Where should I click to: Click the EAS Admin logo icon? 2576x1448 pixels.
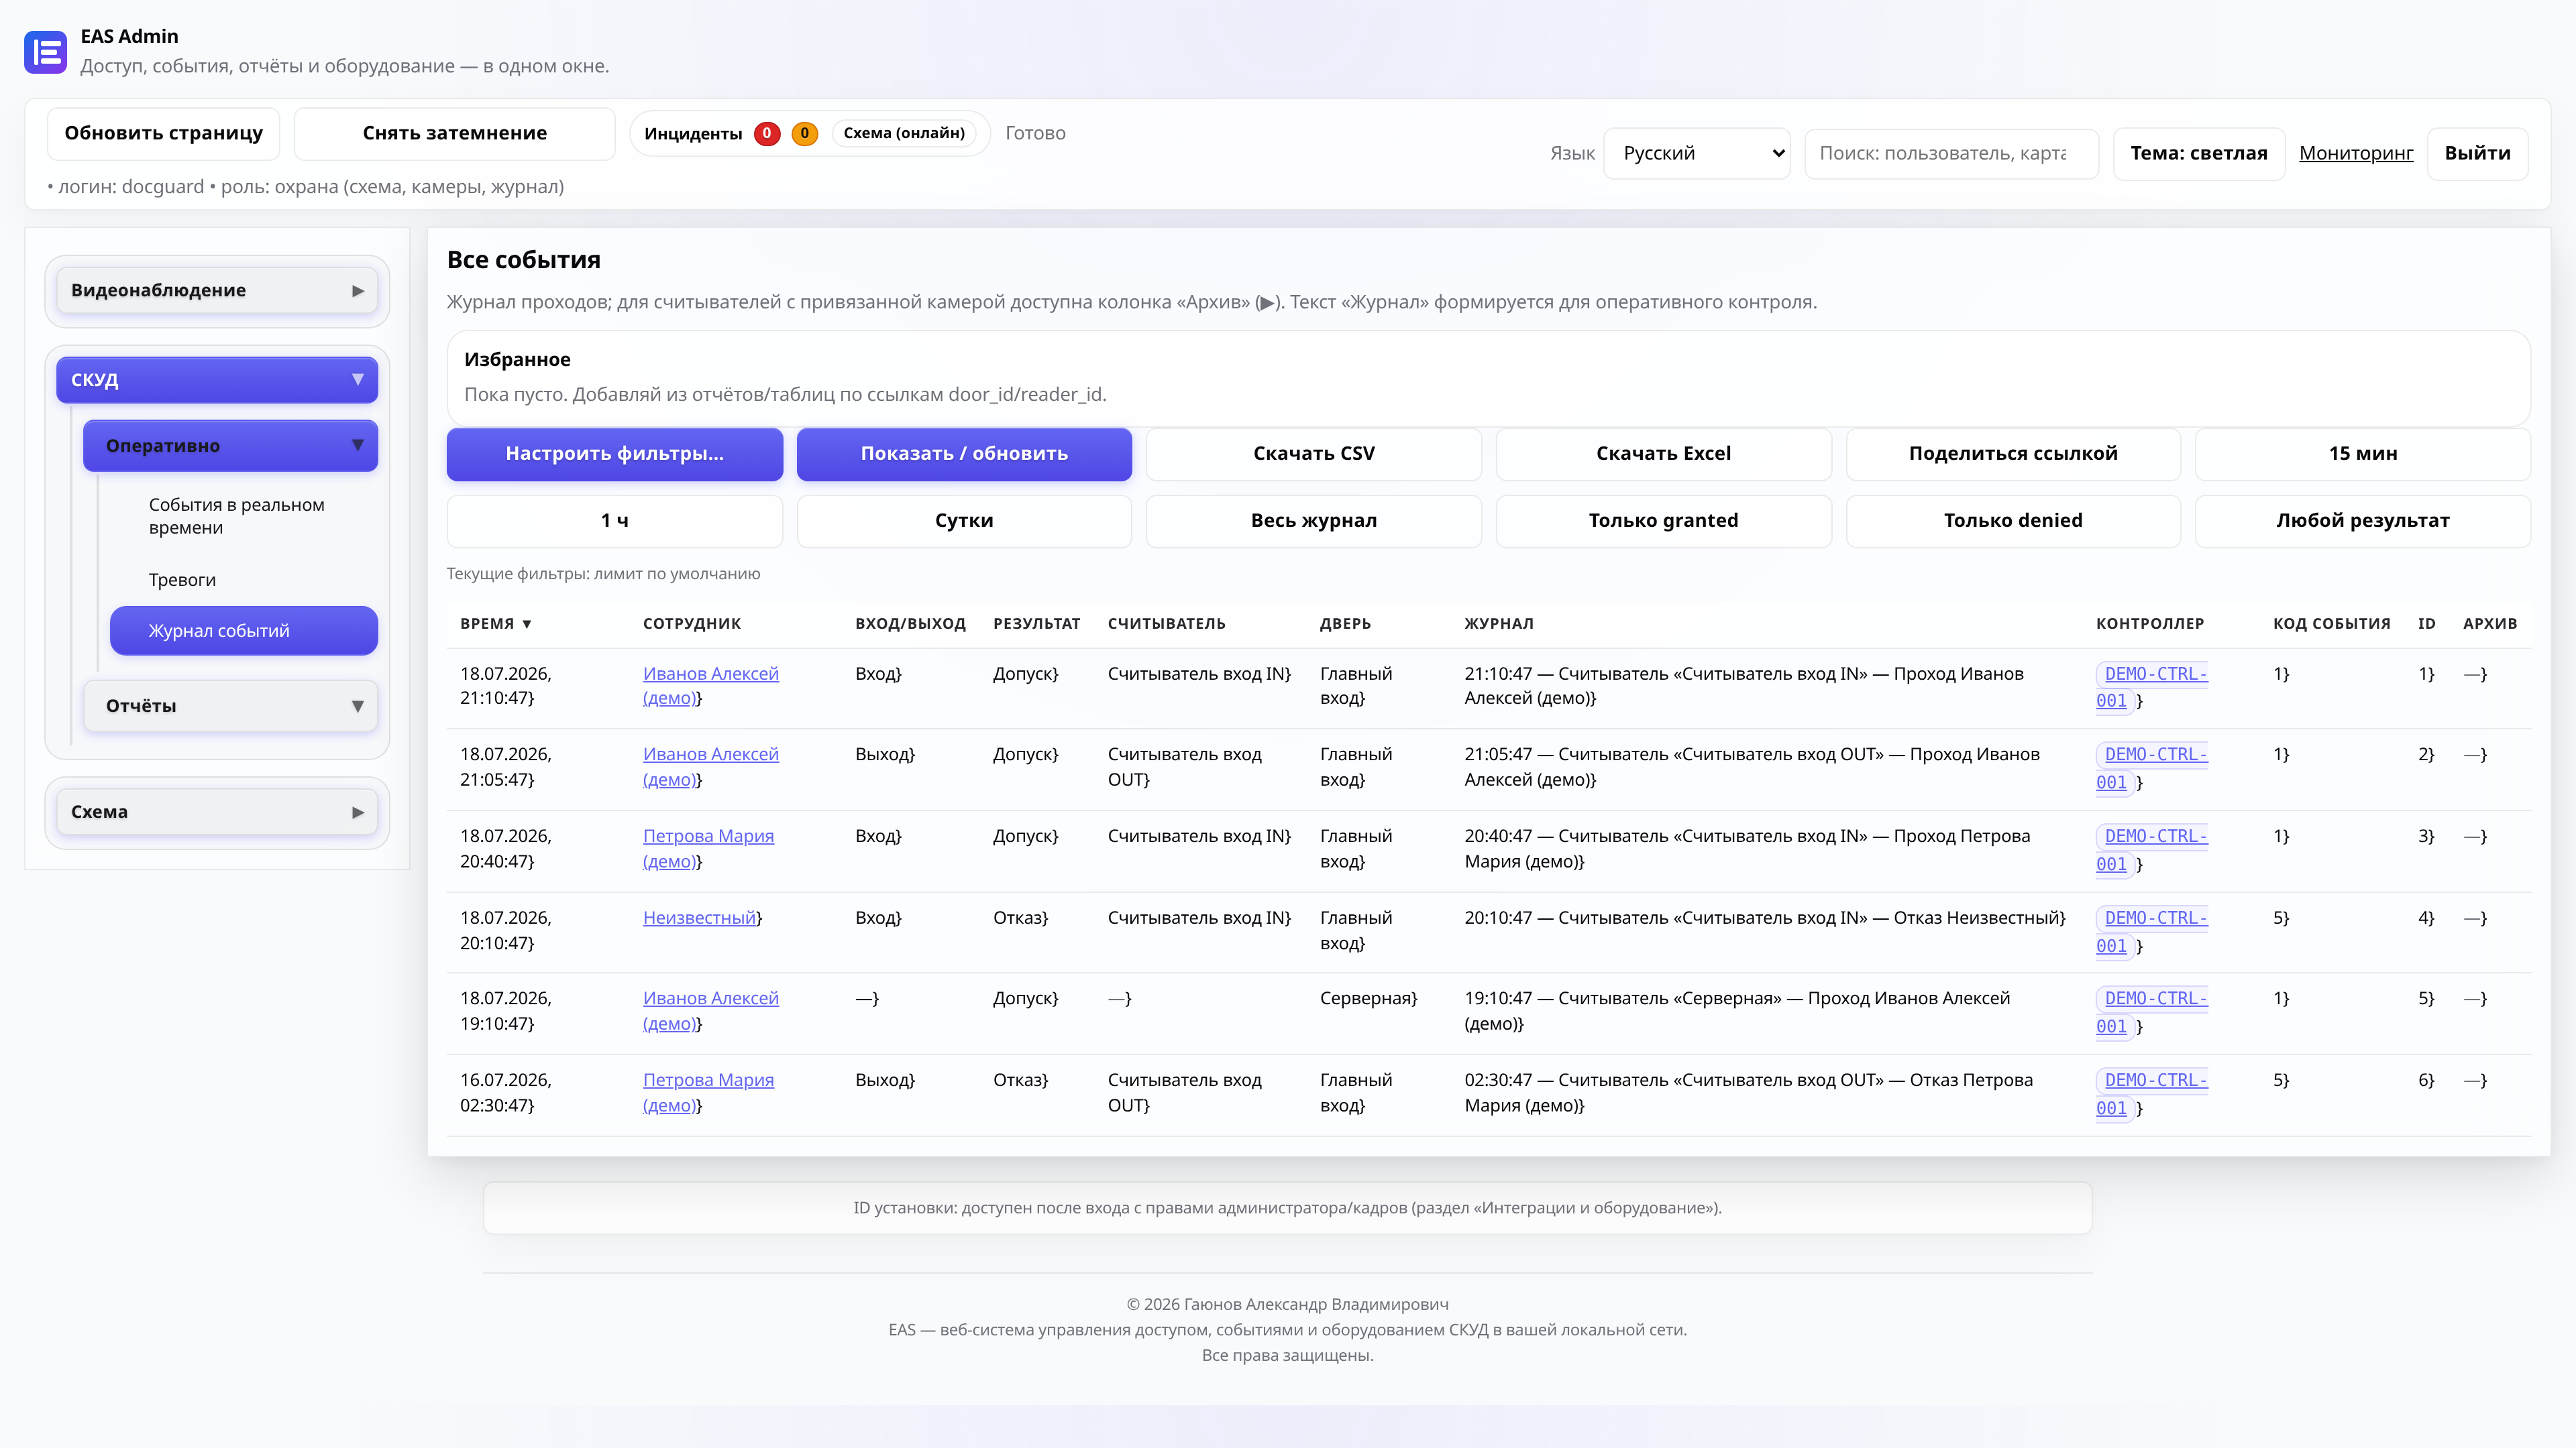(45, 52)
